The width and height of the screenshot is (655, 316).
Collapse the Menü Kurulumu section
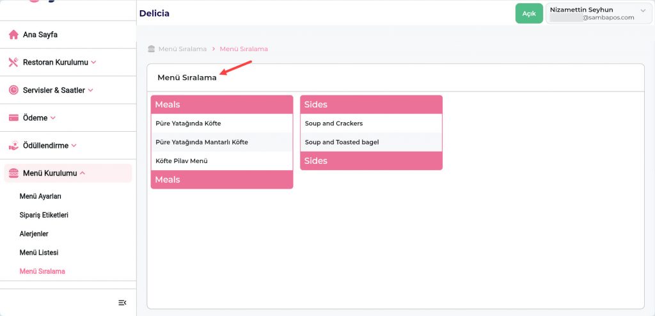(83, 173)
